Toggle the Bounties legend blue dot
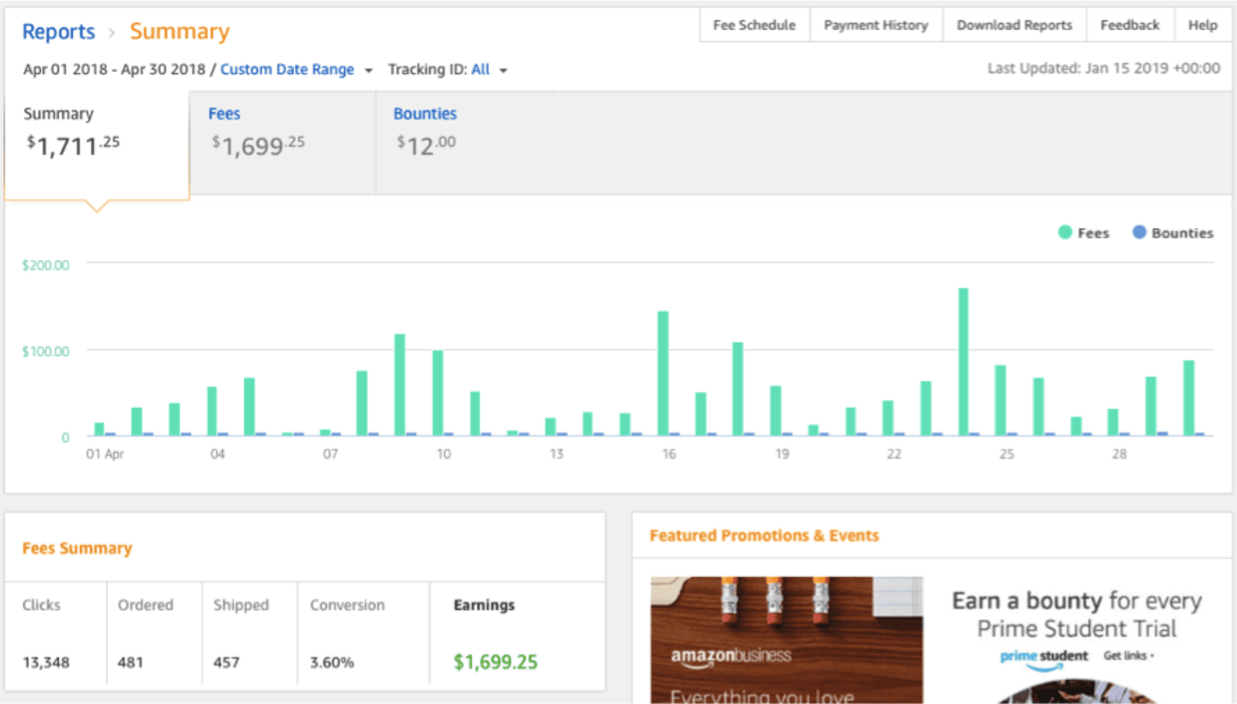1237x704 pixels. pyautogui.click(x=1139, y=233)
